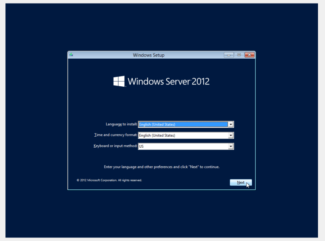The width and height of the screenshot is (325, 241).
Task: Open Keyboard or input method dropdown arrow
Action: click(231, 146)
